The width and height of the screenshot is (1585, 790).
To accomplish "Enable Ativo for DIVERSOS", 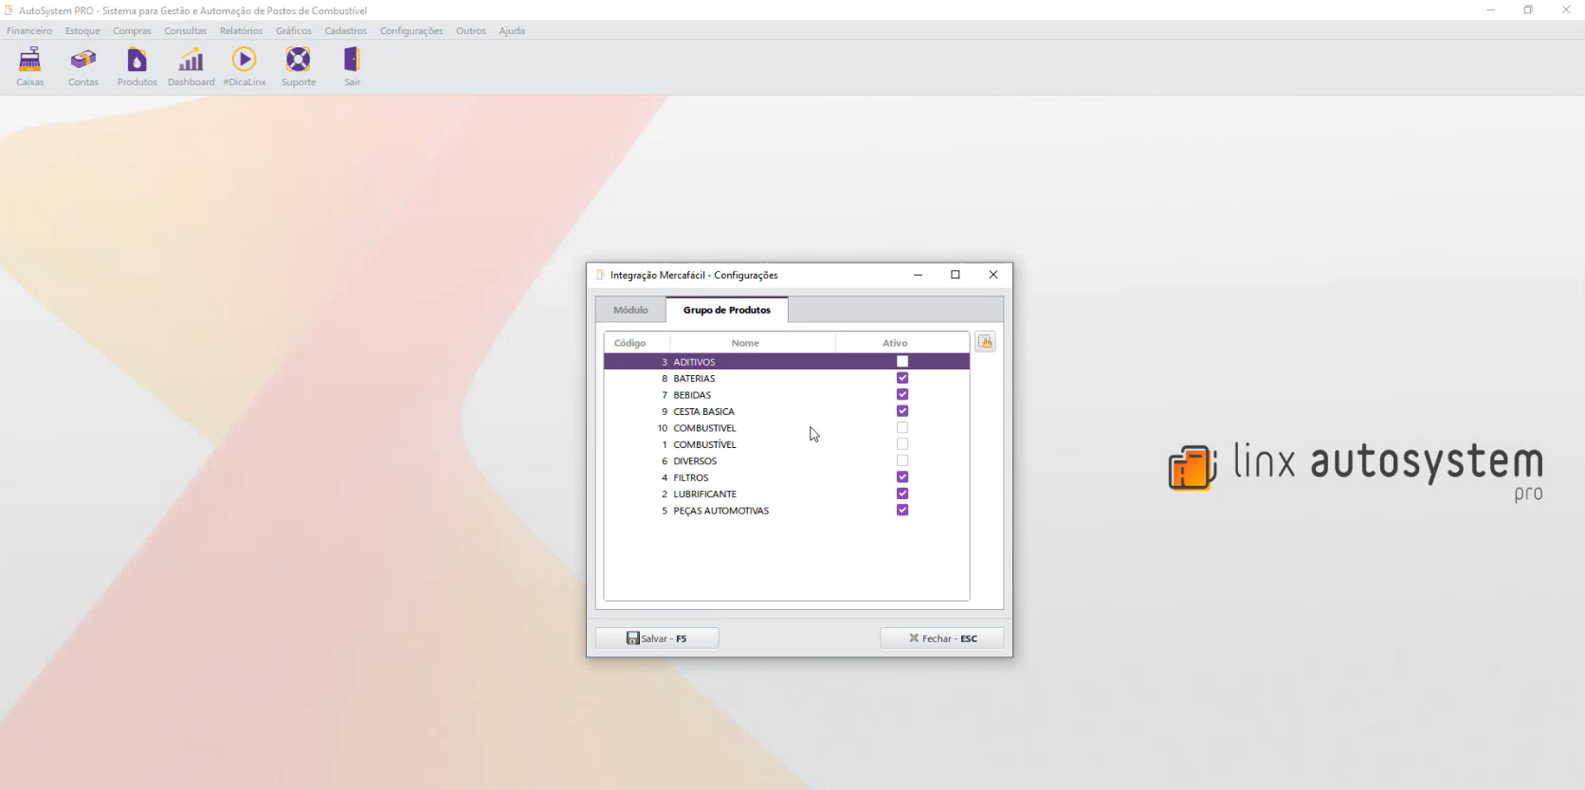I will tap(902, 461).
